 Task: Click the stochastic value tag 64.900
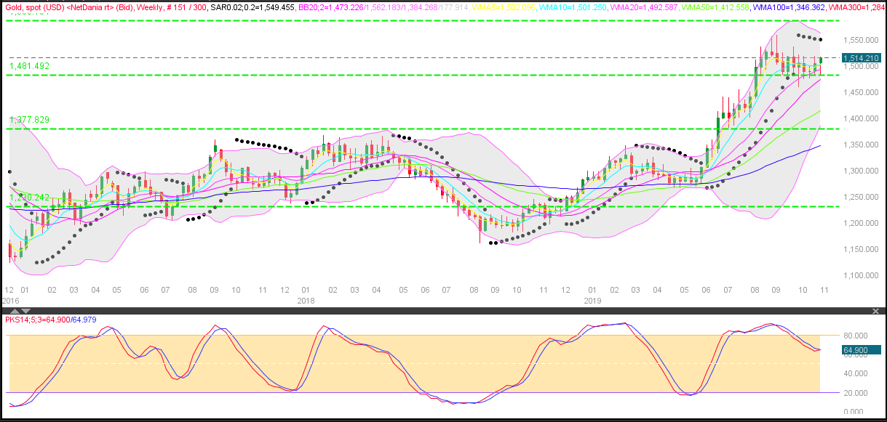(856, 350)
